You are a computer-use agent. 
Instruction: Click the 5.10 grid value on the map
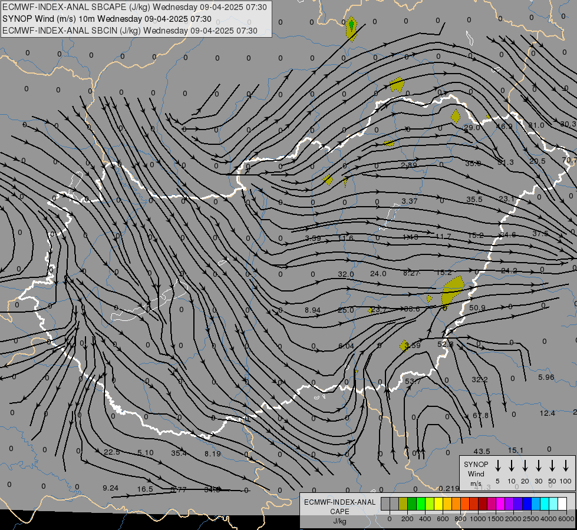point(146,453)
